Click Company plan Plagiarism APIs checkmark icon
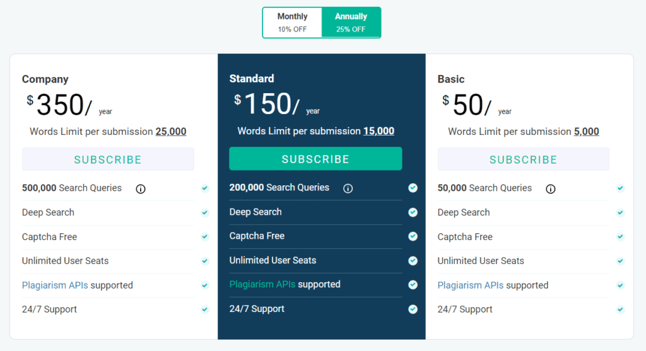The height and width of the screenshot is (351, 646). (204, 285)
